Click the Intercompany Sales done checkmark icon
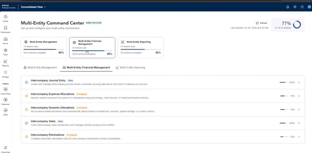Screen dimensions: 312x155 point(27,123)
